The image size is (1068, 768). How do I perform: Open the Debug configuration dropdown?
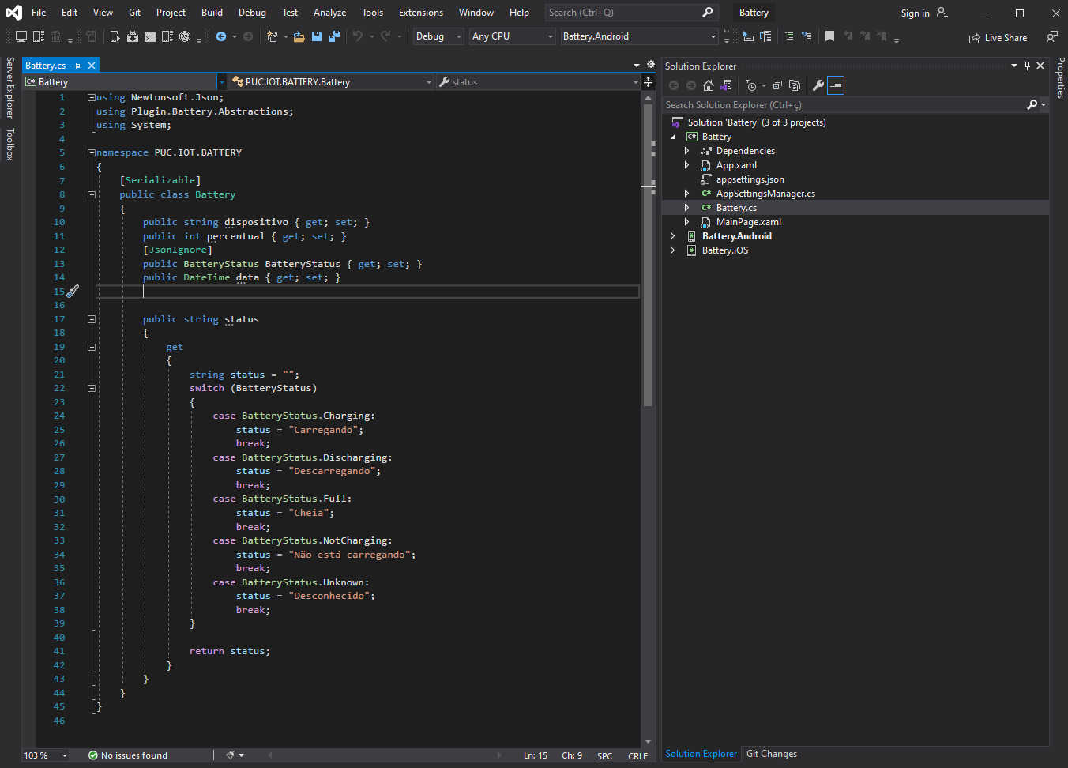tap(438, 36)
